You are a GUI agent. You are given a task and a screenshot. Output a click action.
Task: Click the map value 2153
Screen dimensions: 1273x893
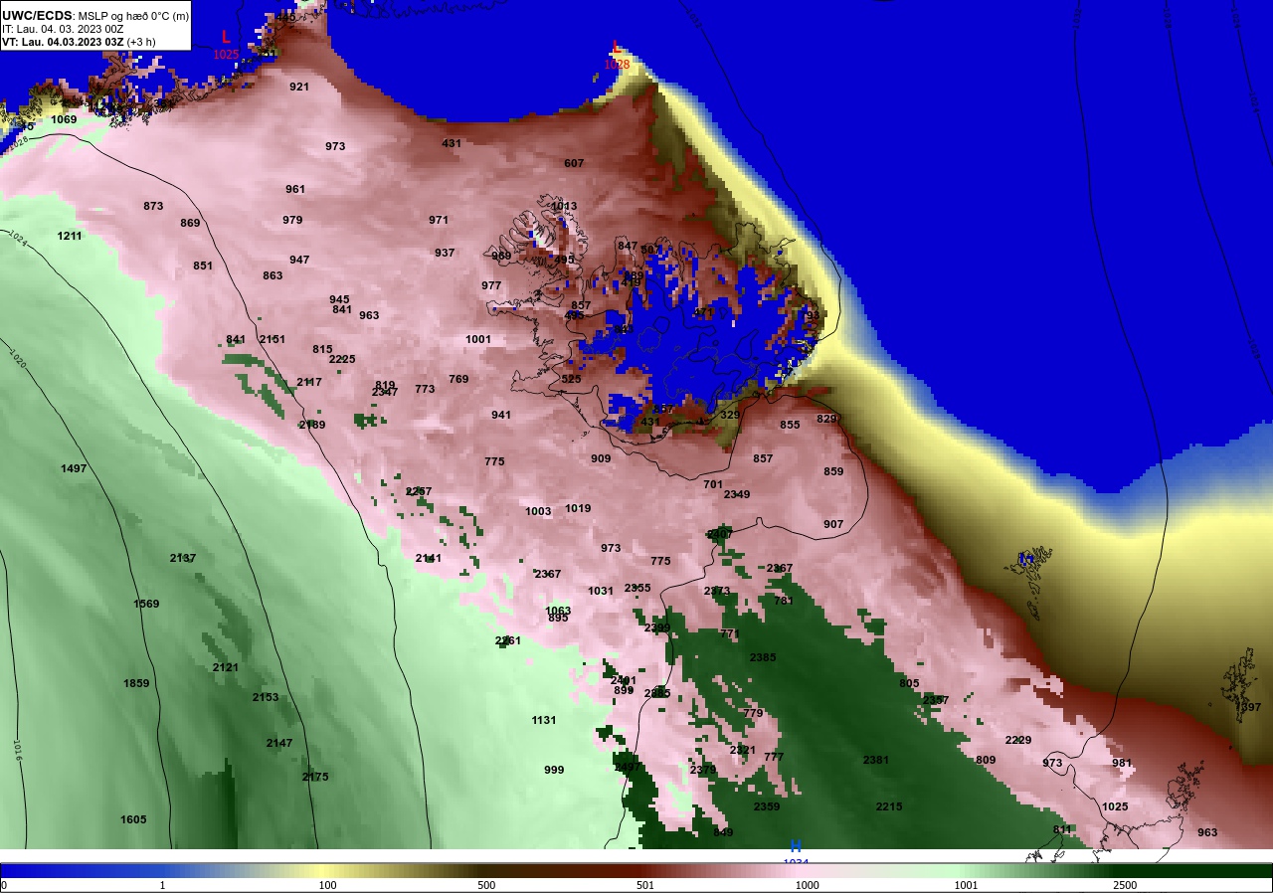(x=266, y=697)
